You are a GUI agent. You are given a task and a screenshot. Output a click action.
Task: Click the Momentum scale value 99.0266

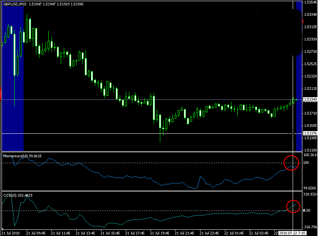click(310, 188)
